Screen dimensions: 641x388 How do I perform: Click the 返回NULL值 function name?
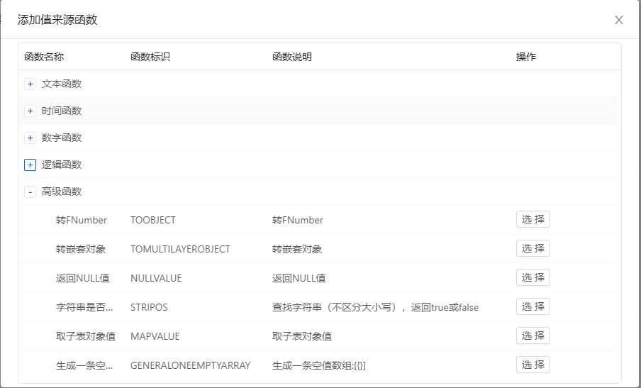tap(82, 278)
